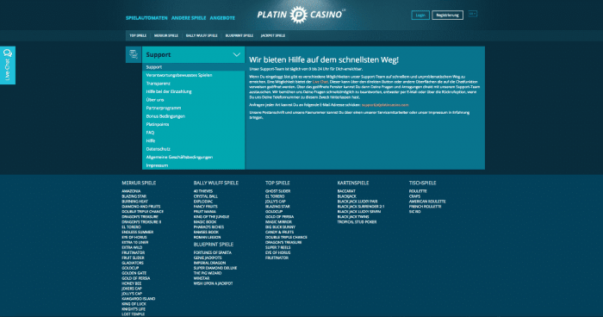Open the Andere Spiele menu

tap(189, 18)
